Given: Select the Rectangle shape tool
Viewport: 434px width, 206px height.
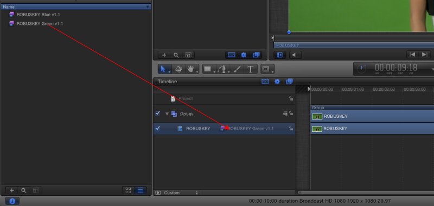Looking at the screenshot, I should tap(208, 69).
